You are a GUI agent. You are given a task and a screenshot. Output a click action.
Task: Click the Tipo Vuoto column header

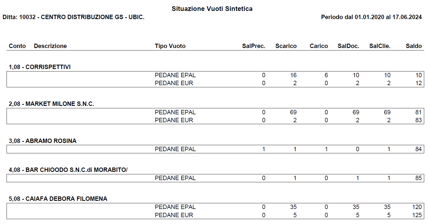click(170, 46)
